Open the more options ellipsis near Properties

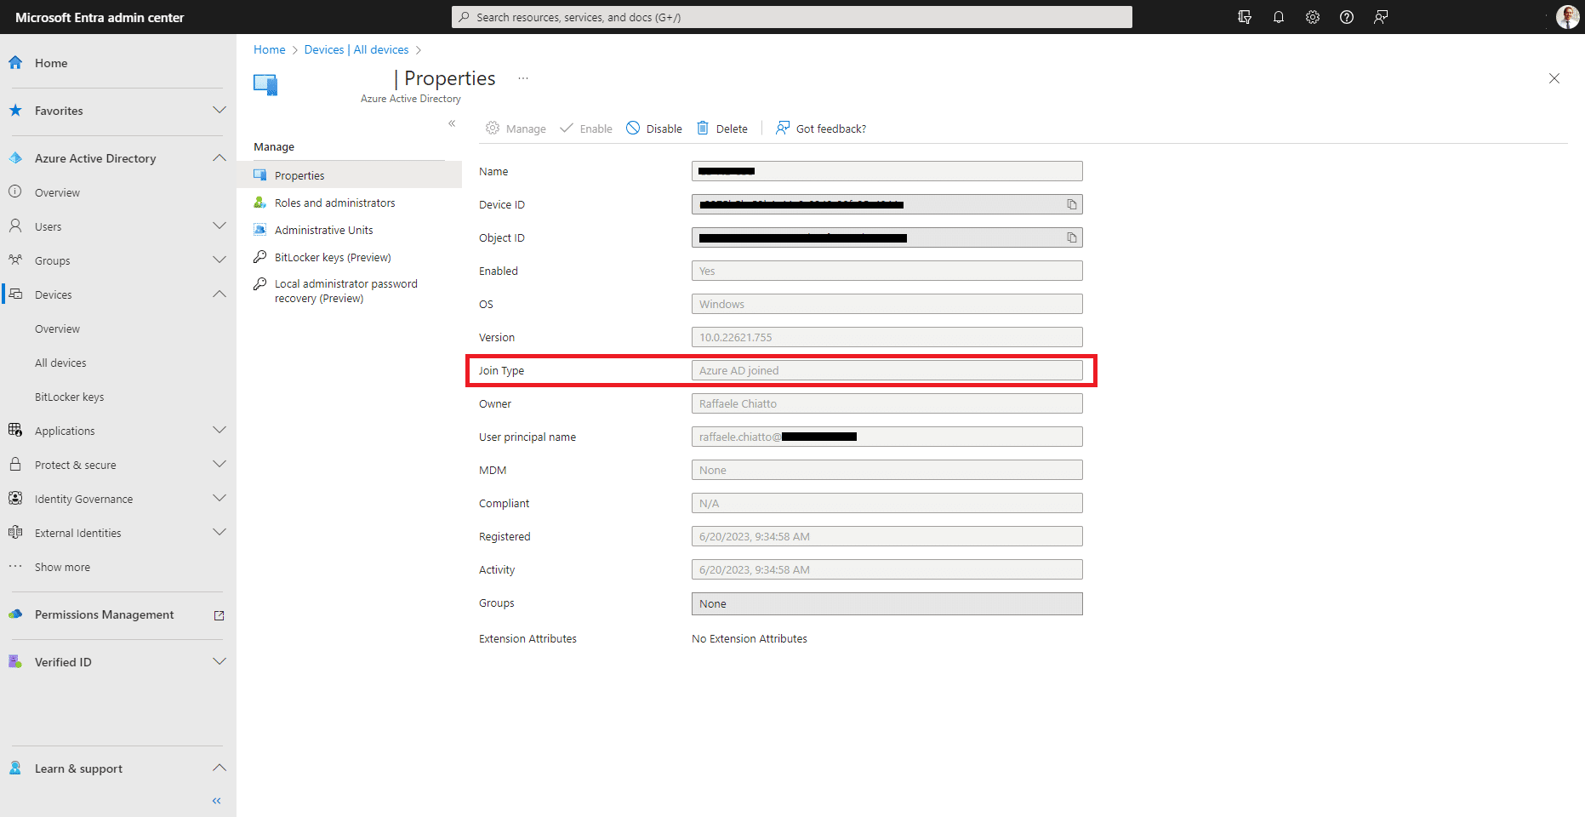523,78
